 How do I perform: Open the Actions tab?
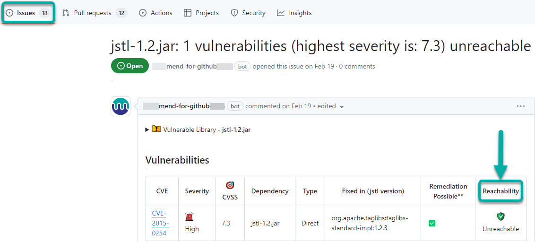(155, 13)
